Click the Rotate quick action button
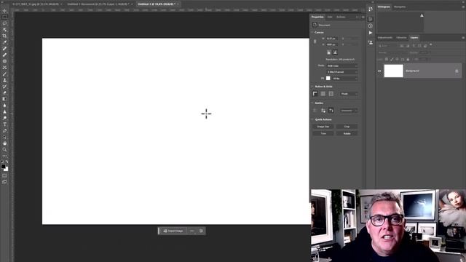Screen dimensions: 466x262 pyautogui.click(x=347, y=134)
